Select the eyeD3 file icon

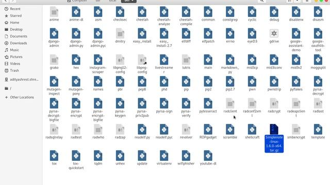[x=252, y=33]
